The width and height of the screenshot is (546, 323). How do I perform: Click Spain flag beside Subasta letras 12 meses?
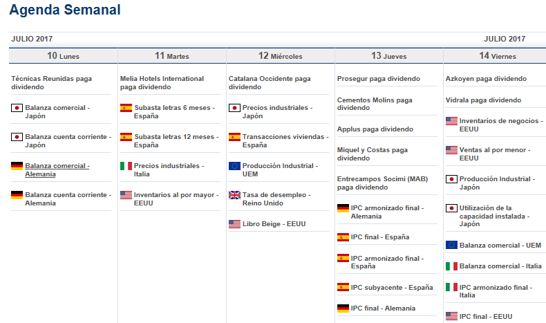[x=126, y=137]
